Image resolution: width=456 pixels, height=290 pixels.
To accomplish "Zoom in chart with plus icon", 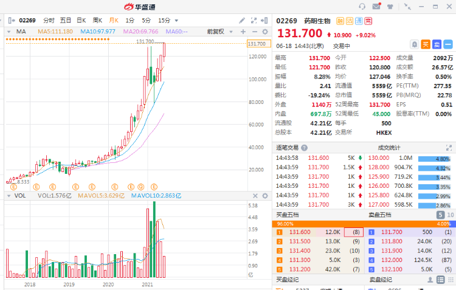I will 243,32.
